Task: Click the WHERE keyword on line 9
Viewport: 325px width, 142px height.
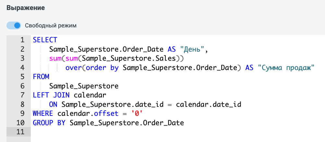Action: (43, 114)
